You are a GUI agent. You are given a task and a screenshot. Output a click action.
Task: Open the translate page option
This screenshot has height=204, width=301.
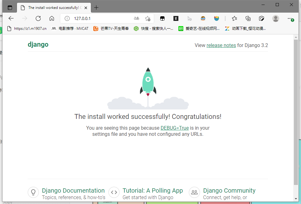[136, 18]
